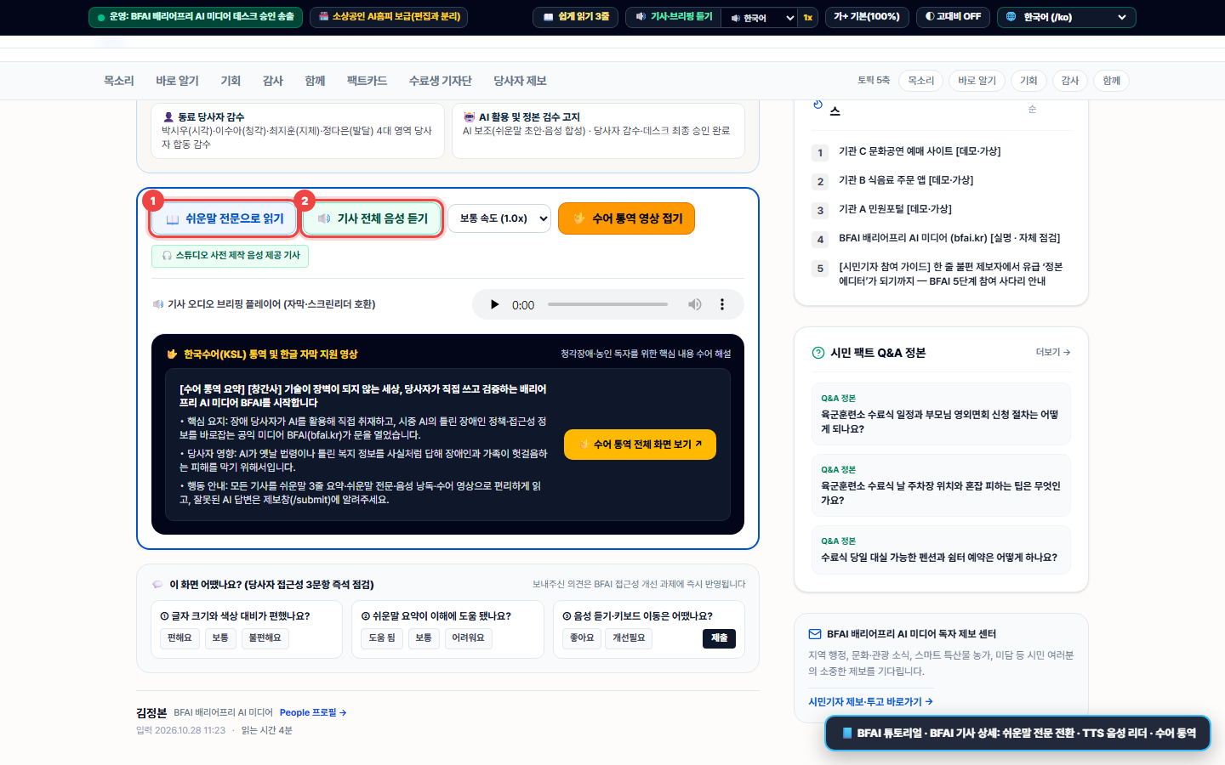Open Q&A on 육군훈련소 수료식 일정과 영외면회
The height and width of the screenshot is (765, 1225).
tap(940, 414)
